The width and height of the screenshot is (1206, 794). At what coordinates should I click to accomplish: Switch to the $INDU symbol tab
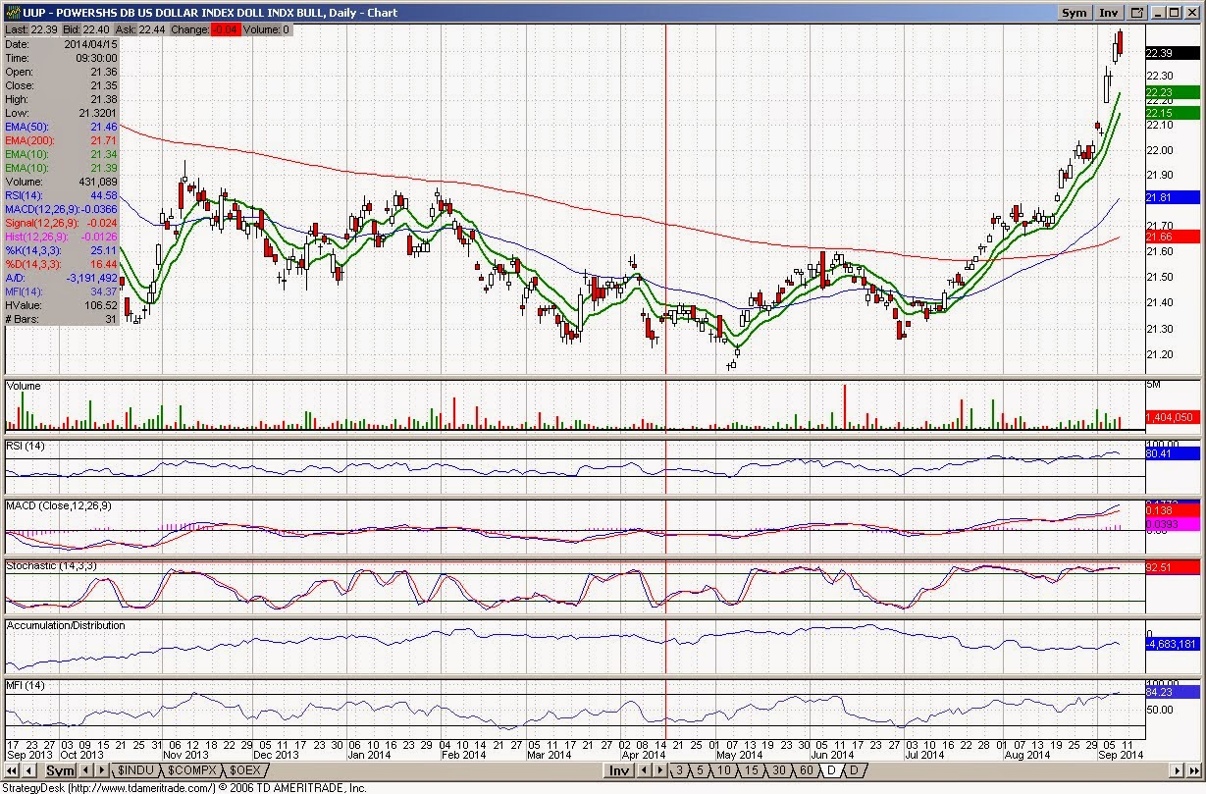[136, 770]
